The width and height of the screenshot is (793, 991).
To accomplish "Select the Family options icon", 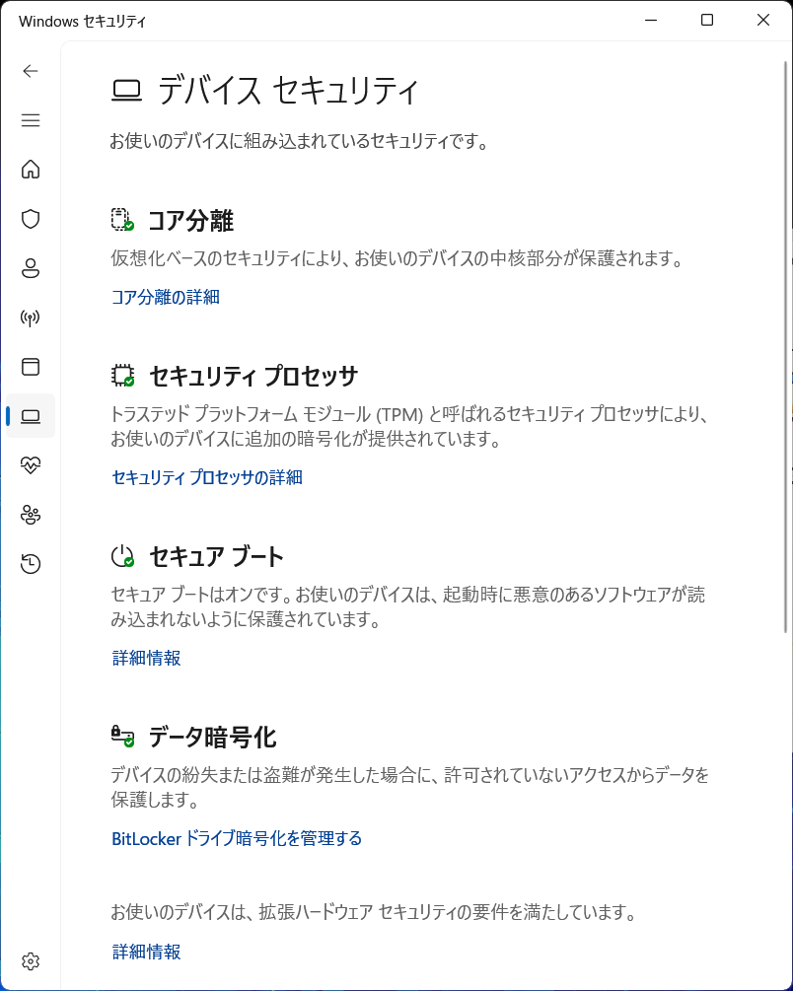I will pos(31,514).
